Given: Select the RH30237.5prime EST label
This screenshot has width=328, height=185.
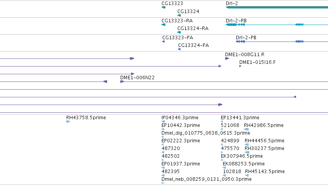Looking at the screenshot, I should point(264,148).
